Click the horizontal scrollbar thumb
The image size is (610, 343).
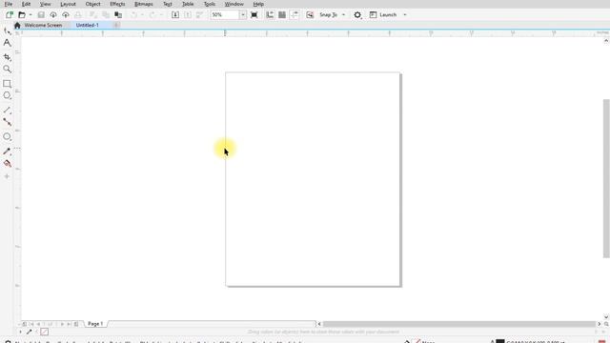point(459,324)
